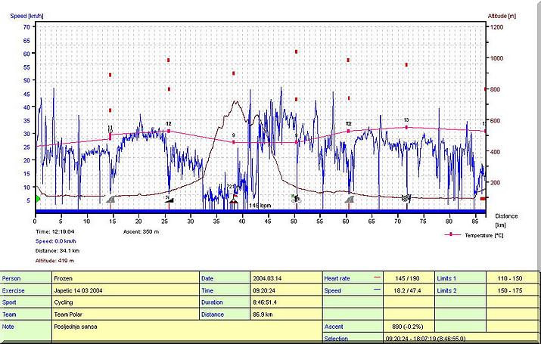Viewport: 541px width, 344px height.
Task: Click the Temperature legend entry
Action: coord(483,235)
